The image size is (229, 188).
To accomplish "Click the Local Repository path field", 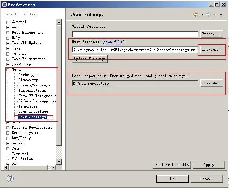I will 135,83.
